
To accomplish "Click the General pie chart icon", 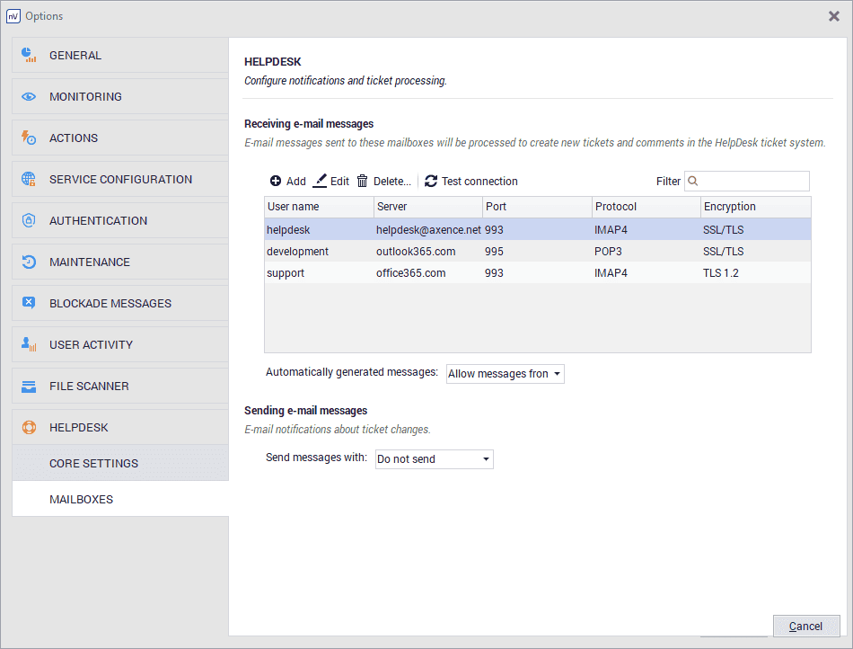I will click(x=29, y=55).
